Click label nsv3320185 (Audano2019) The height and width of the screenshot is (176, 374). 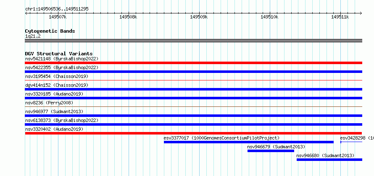[54, 94]
